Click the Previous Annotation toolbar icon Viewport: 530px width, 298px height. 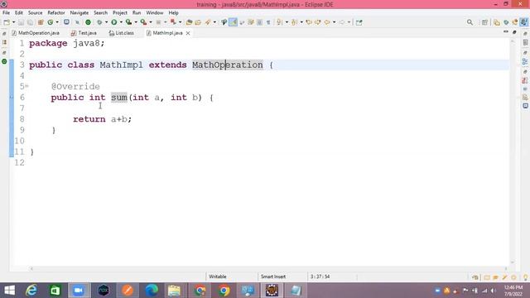tap(294, 22)
